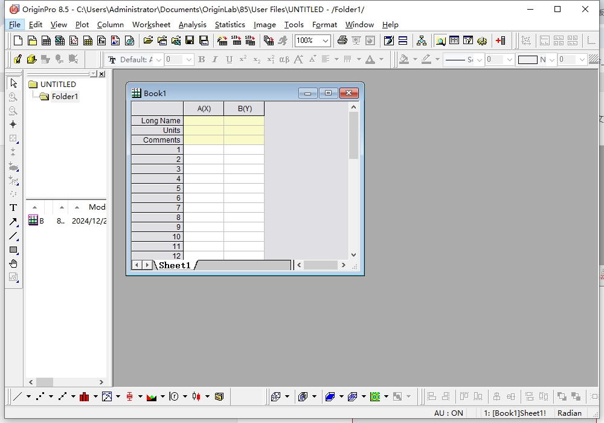Open a project with the Open icon

148,40
